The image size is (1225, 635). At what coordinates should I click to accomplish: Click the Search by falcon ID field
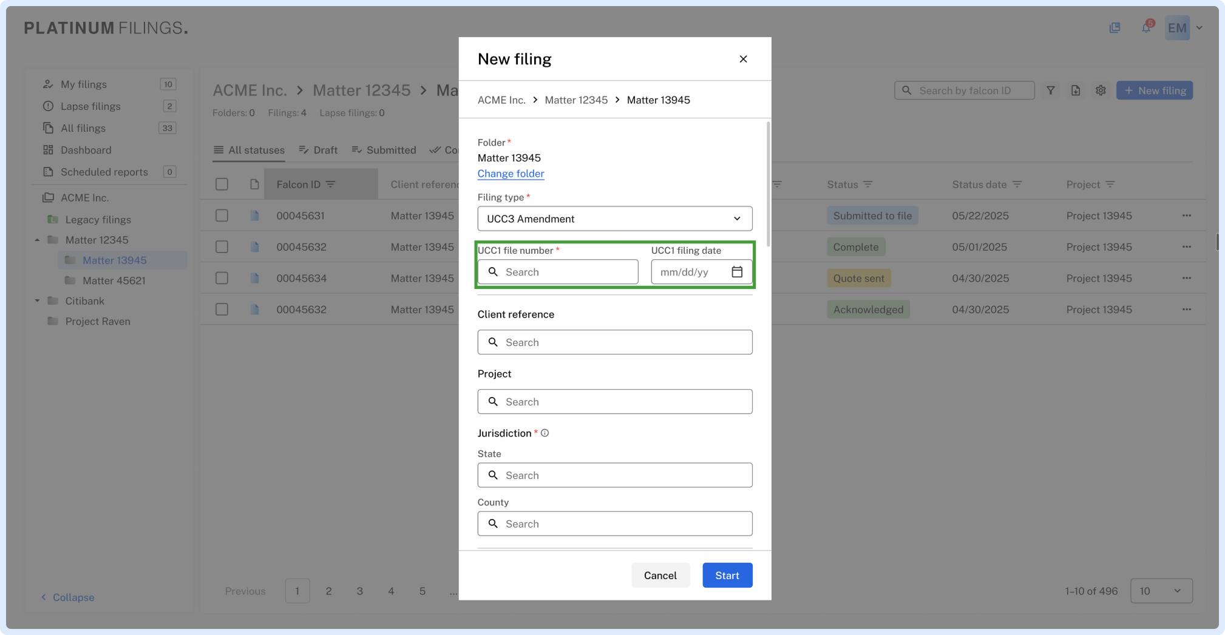coord(964,90)
